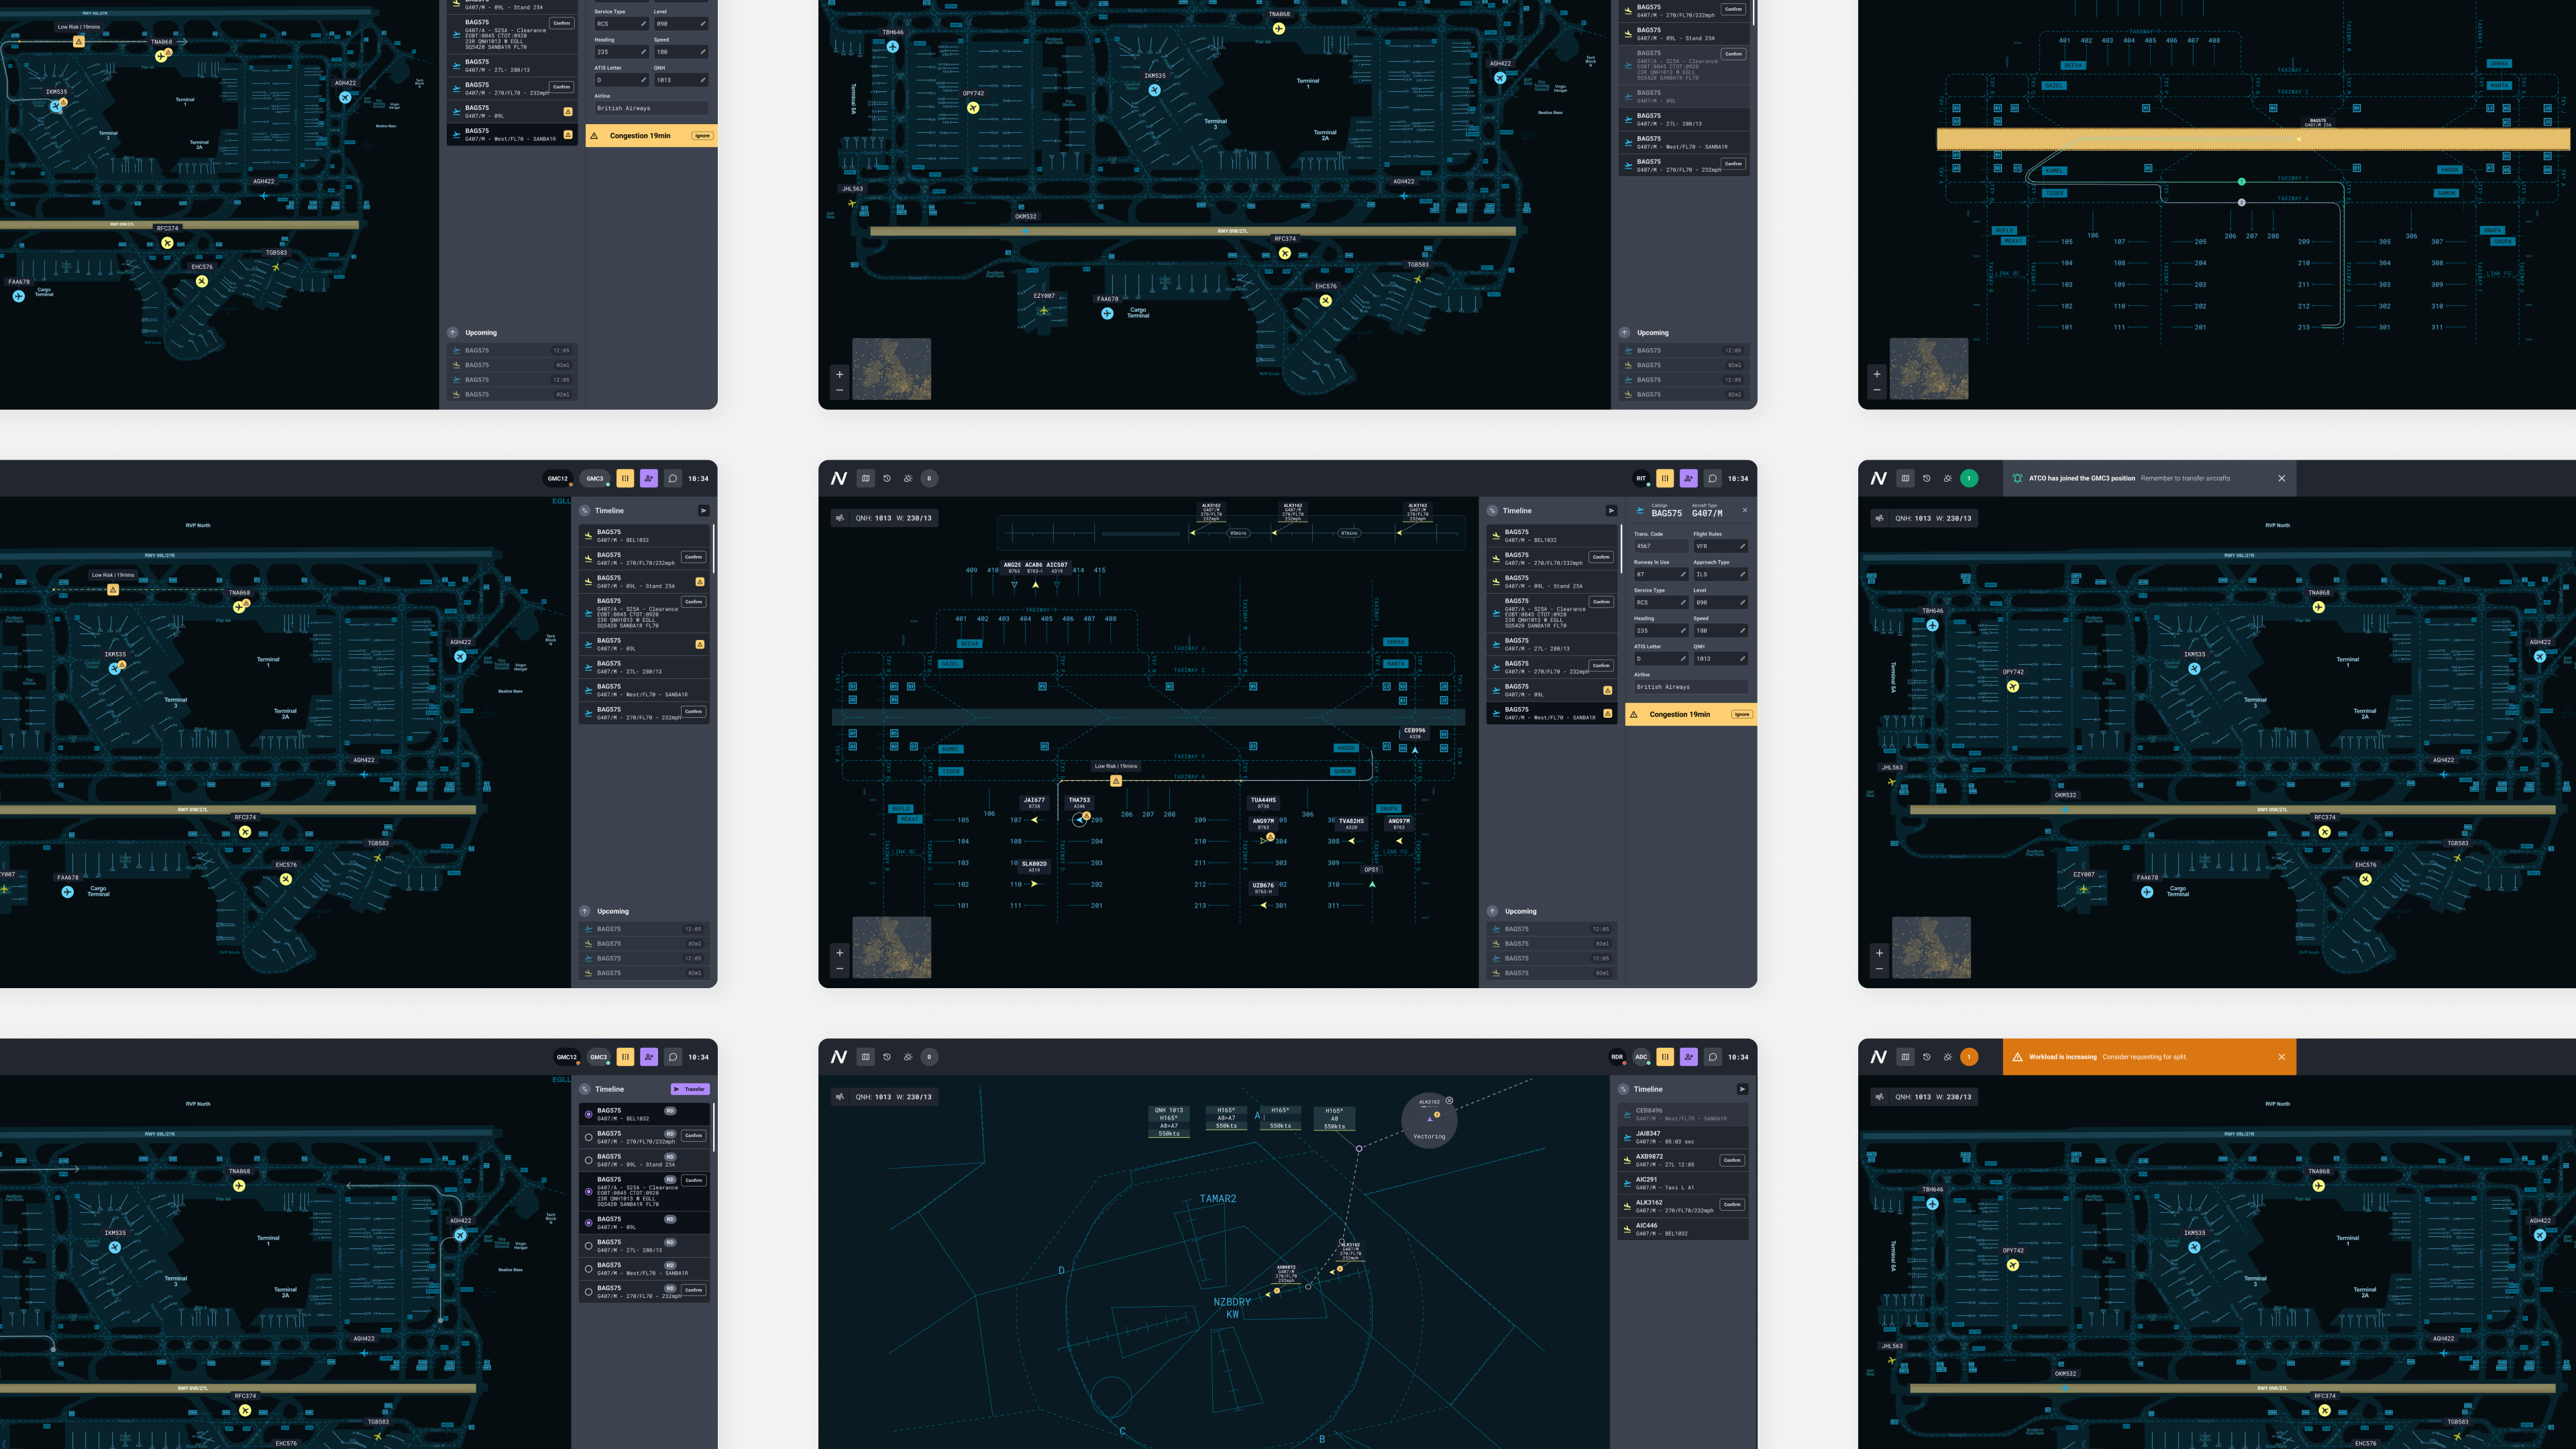
Task: Click GMC3 badge in the Transfer screen header
Action: point(598,1057)
